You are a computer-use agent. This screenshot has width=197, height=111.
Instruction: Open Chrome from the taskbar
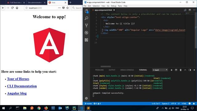point(39,108)
